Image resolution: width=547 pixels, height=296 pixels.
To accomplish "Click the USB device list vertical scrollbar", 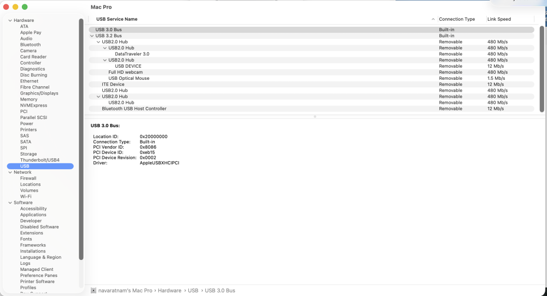I will [542, 69].
